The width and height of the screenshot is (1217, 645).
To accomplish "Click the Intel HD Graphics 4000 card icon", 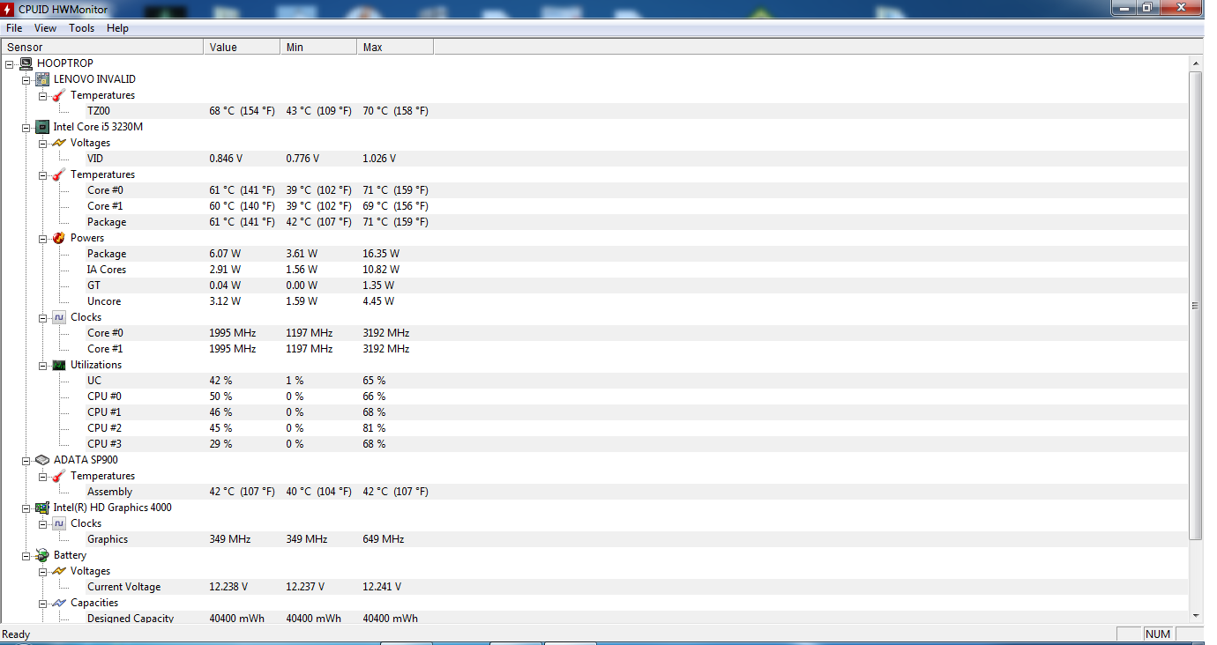I will click(42, 508).
